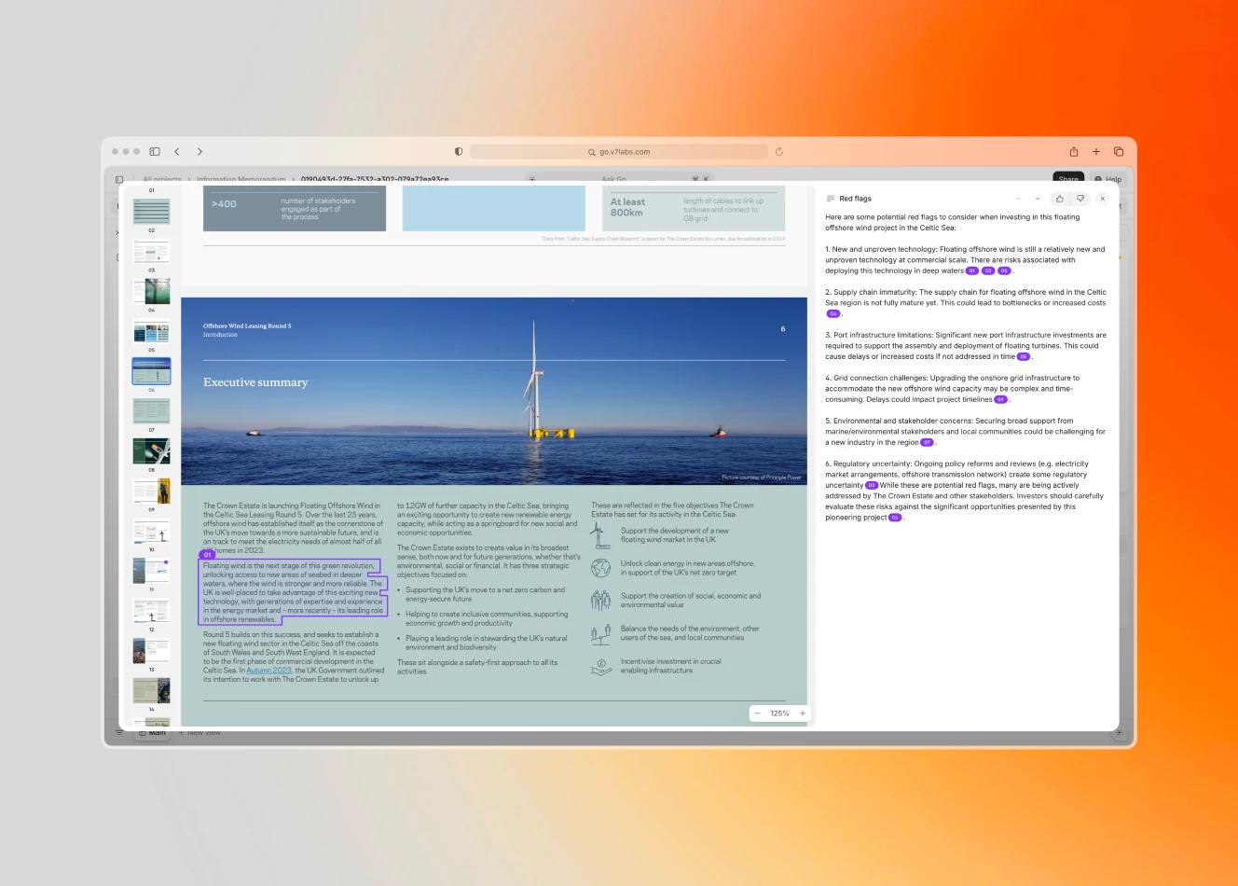
Task: Go to next answer with down chevron
Action: click(x=1038, y=199)
